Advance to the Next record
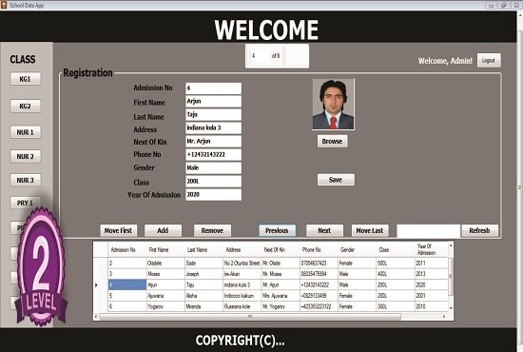This screenshot has height=352, width=523. tap(324, 230)
